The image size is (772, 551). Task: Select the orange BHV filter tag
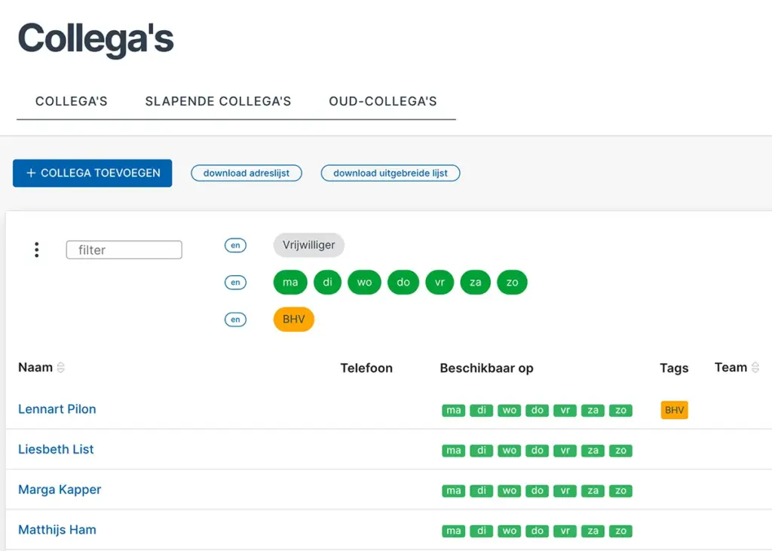pos(293,320)
